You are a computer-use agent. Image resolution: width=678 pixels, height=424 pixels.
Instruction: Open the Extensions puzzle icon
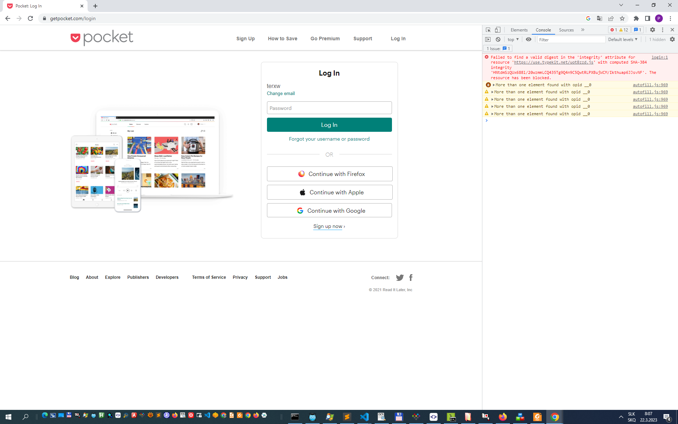pos(636,18)
